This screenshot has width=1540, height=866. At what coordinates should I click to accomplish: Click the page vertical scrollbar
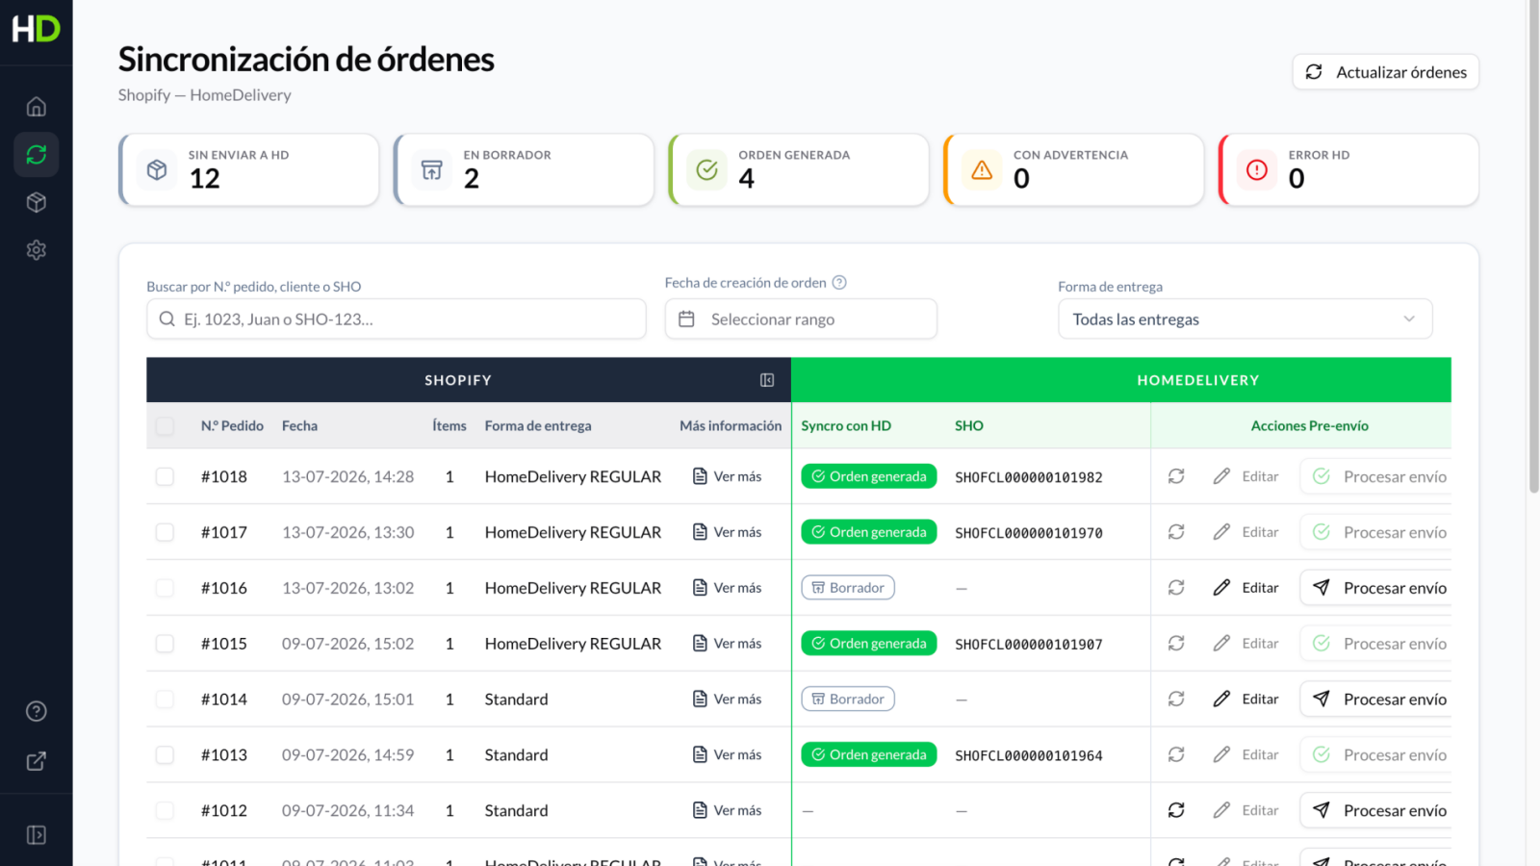1533,246
